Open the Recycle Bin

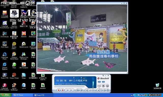click(x=157, y=86)
